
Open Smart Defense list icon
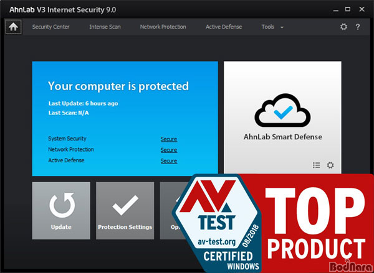pos(317,165)
